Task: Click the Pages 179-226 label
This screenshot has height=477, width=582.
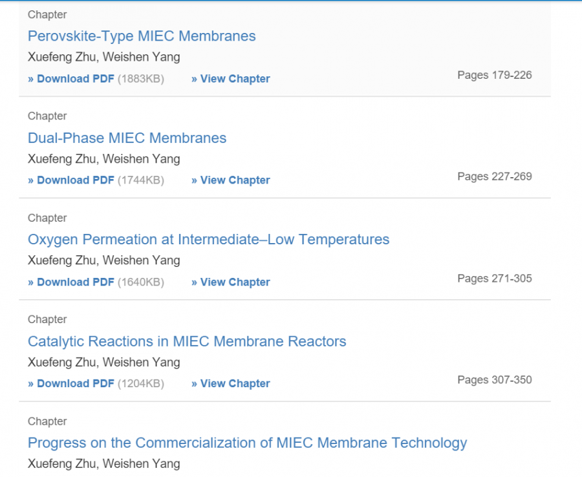Action: 494,75
